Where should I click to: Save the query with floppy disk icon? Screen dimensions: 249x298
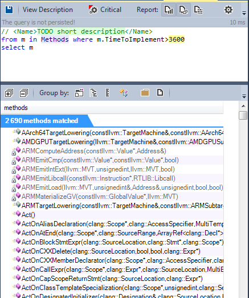[9, 10]
